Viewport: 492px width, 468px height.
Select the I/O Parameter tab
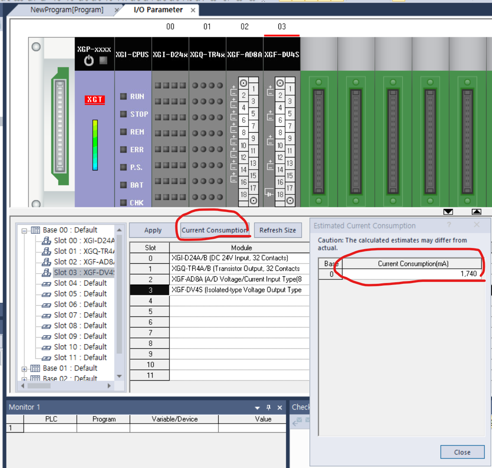click(x=158, y=10)
